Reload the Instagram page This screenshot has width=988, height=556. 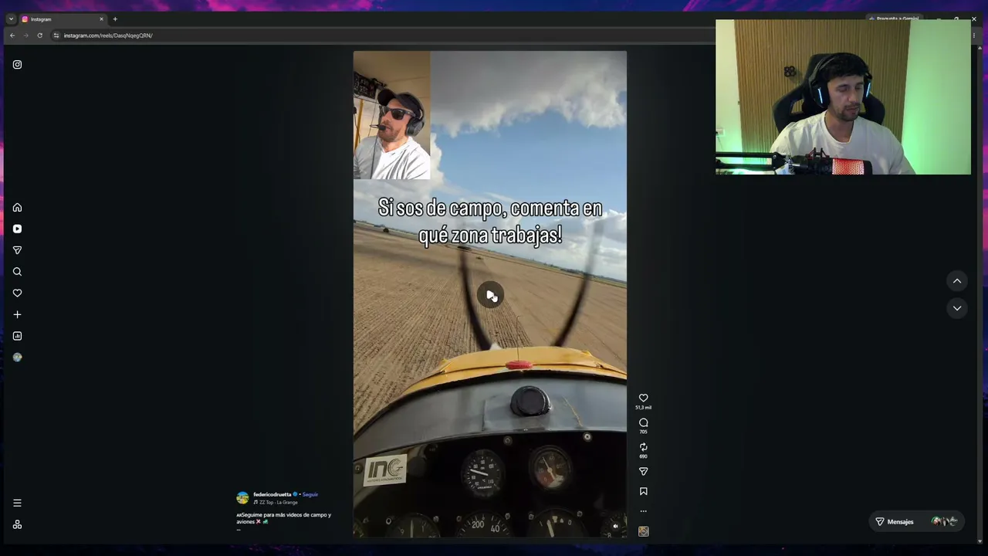point(39,36)
